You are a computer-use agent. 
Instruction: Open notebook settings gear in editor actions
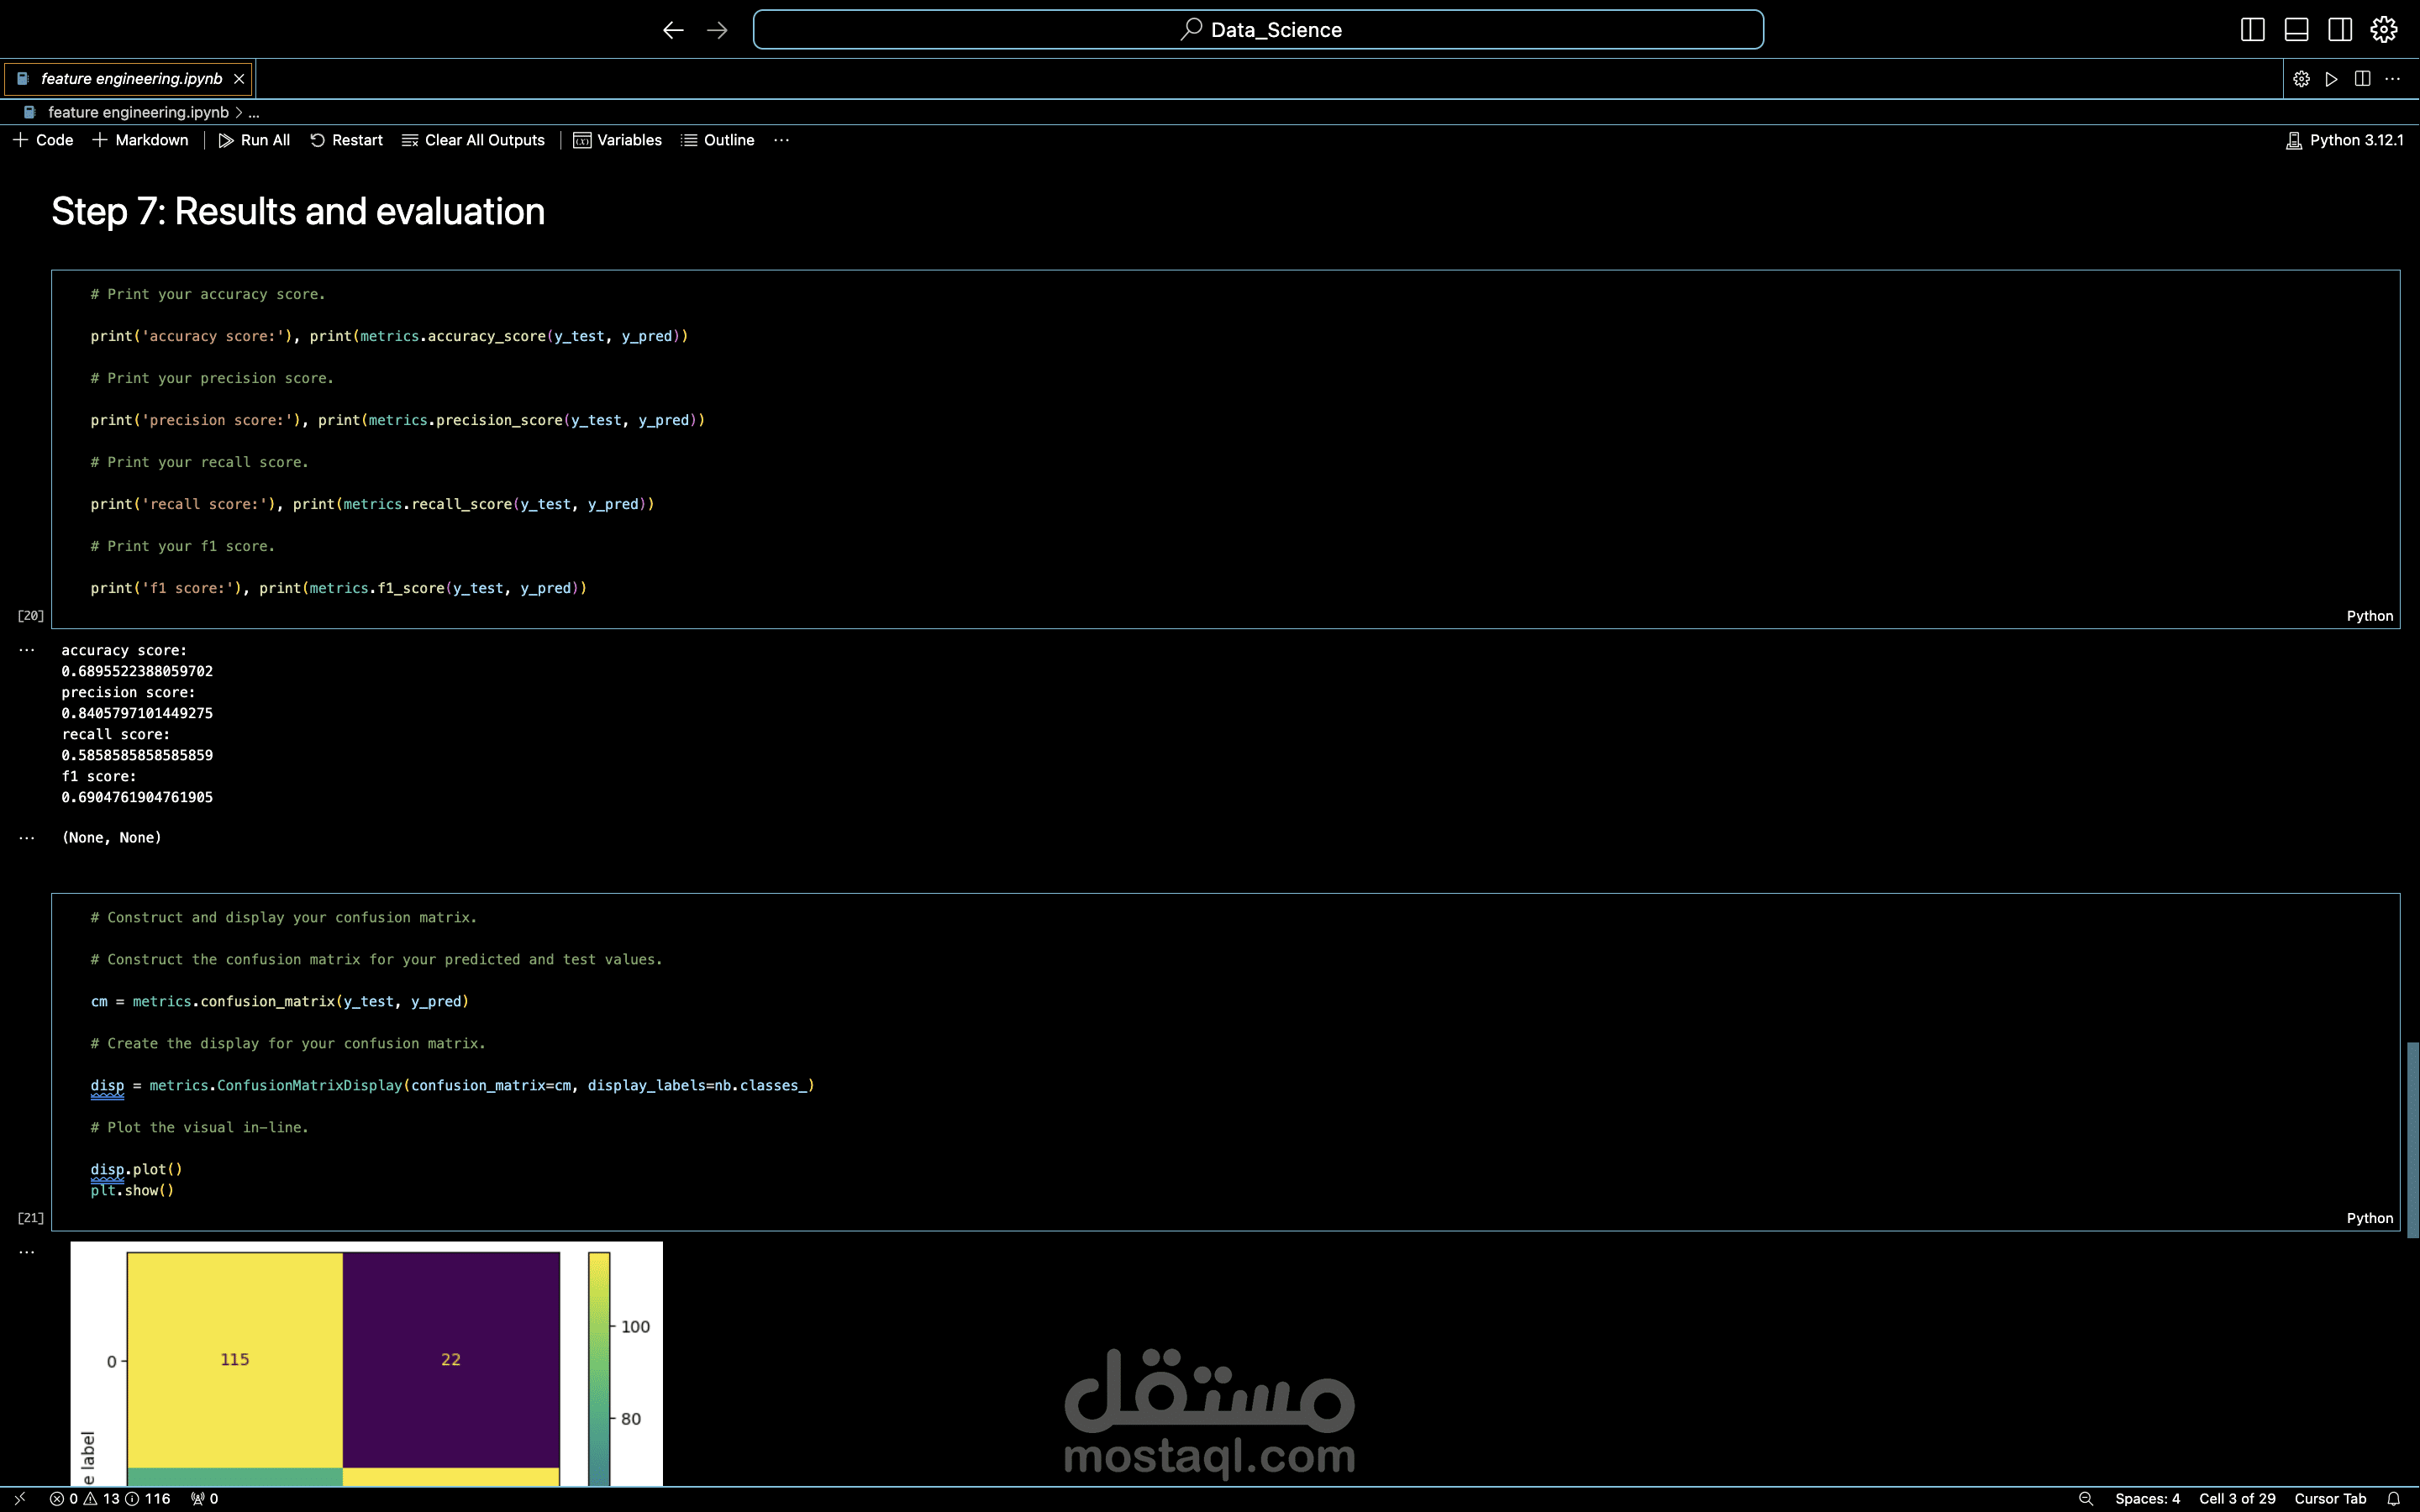pyautogui.click(x=2301, y=78)
